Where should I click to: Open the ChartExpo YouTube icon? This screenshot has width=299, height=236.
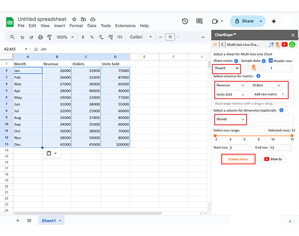(x=284, y=45)
